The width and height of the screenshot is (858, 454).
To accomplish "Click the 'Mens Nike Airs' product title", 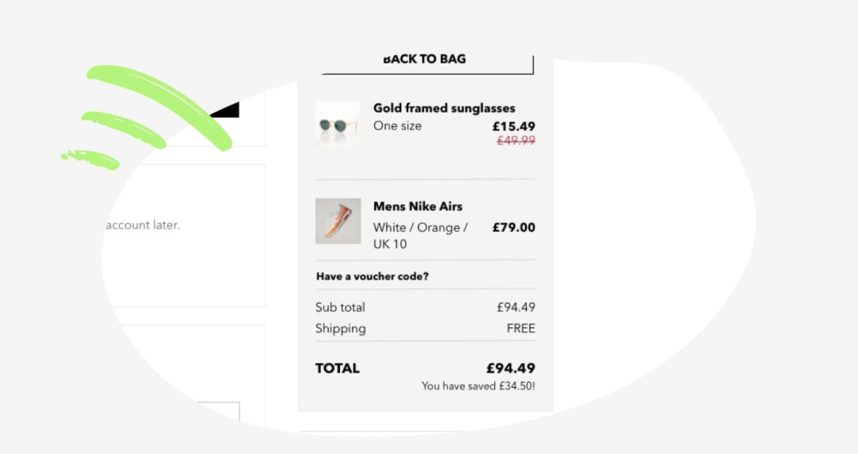I will 417,206.
